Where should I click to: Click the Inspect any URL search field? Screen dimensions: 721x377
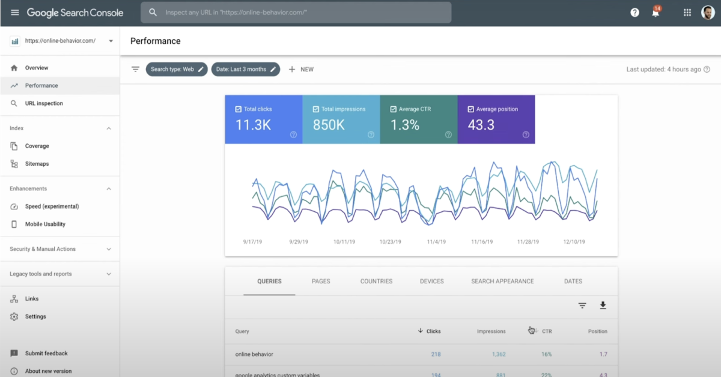(296, 12)
